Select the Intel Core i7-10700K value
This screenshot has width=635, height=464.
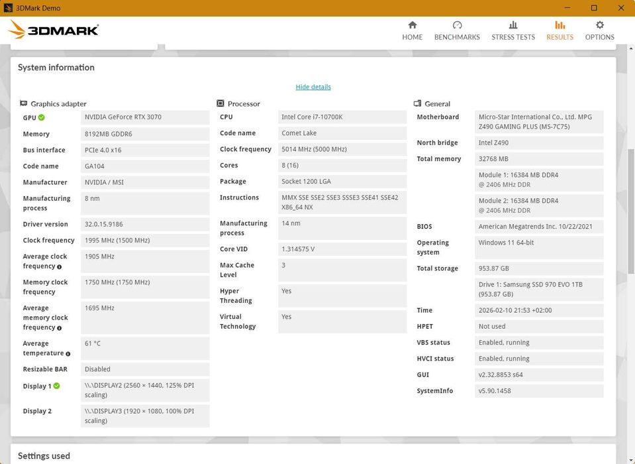[342, 117]
